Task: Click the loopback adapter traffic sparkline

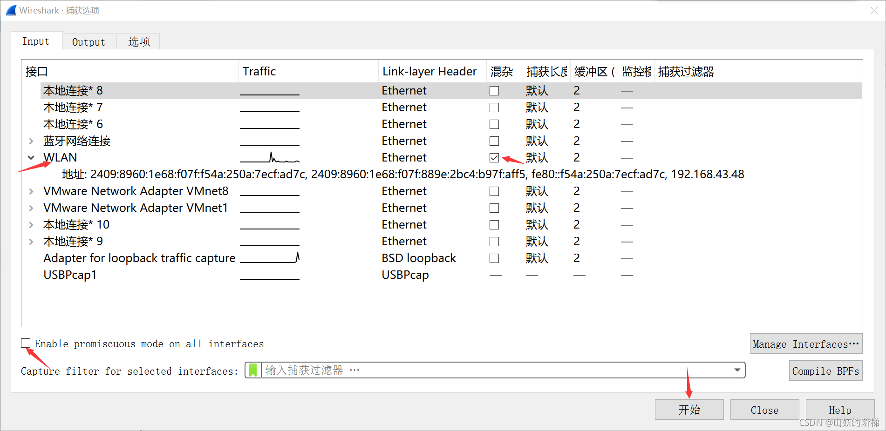Action: 270,258
